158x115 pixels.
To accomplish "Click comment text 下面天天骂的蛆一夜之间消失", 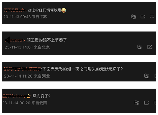I will click(x=73, y=69).
